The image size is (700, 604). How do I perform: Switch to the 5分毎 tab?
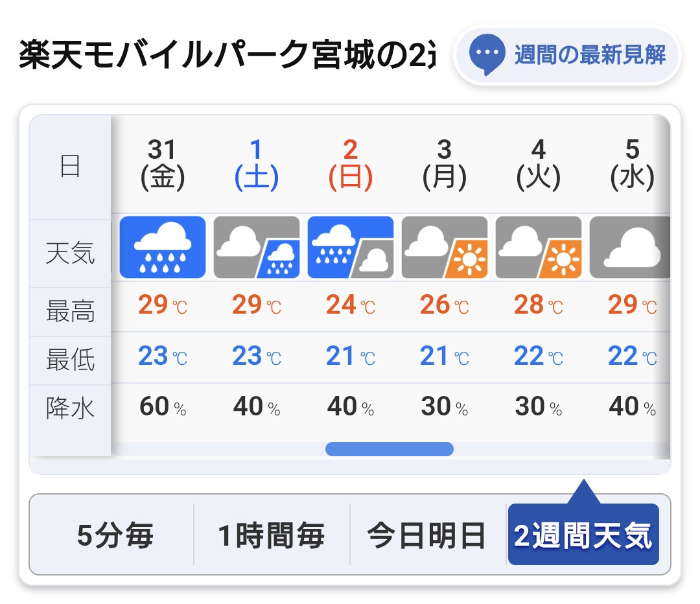[x=115, y=535]
